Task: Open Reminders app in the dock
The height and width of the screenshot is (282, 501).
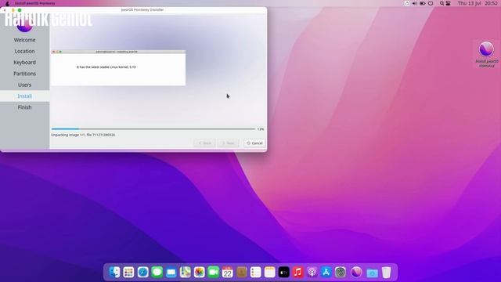Action: point(256,272)
